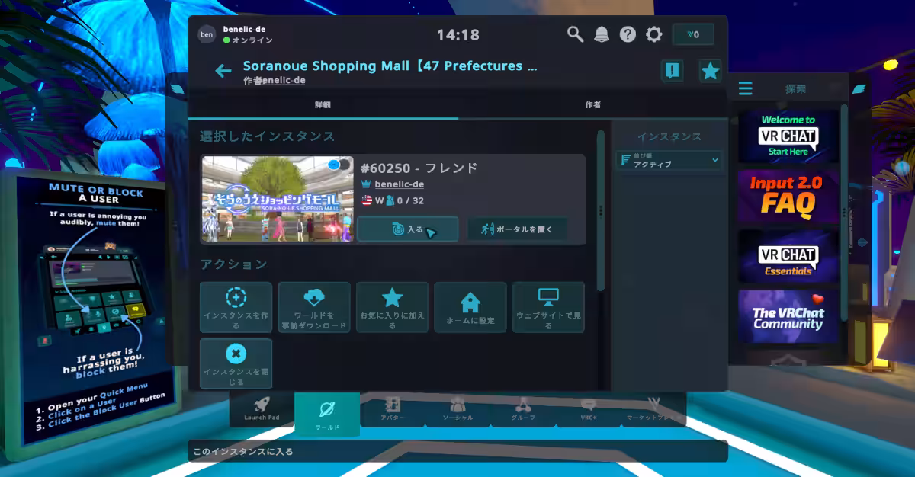Open notifications via the bell icon

click(602, 34)
